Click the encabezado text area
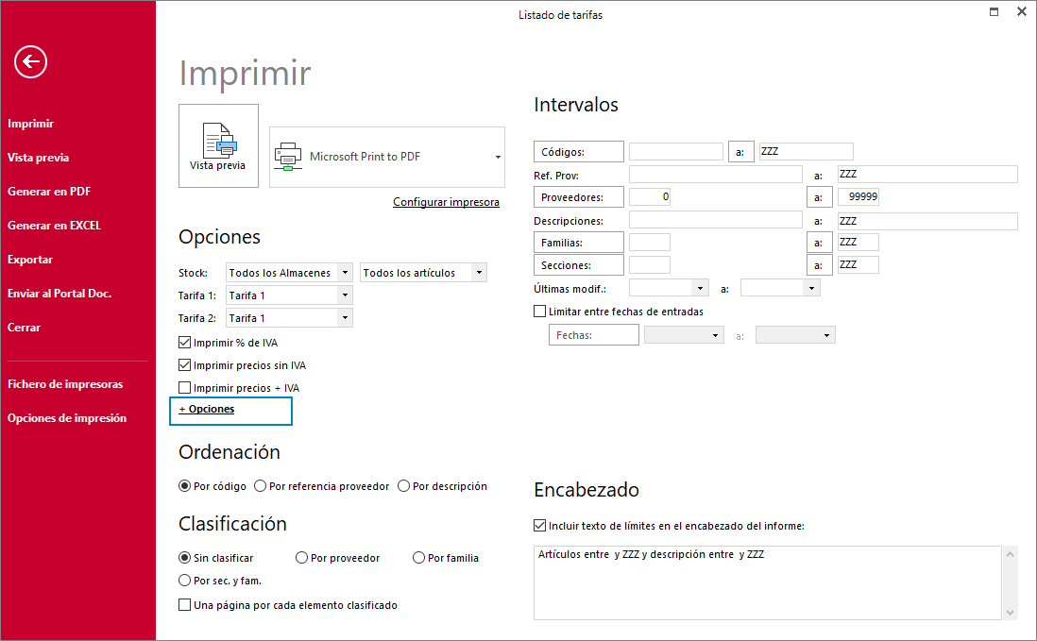The height and width of the screenshot is (641, 1037). tap(767, 582)
